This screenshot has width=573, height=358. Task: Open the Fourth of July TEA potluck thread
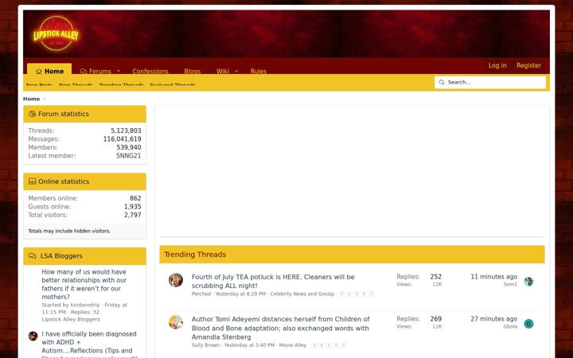[x=273, y=282]
